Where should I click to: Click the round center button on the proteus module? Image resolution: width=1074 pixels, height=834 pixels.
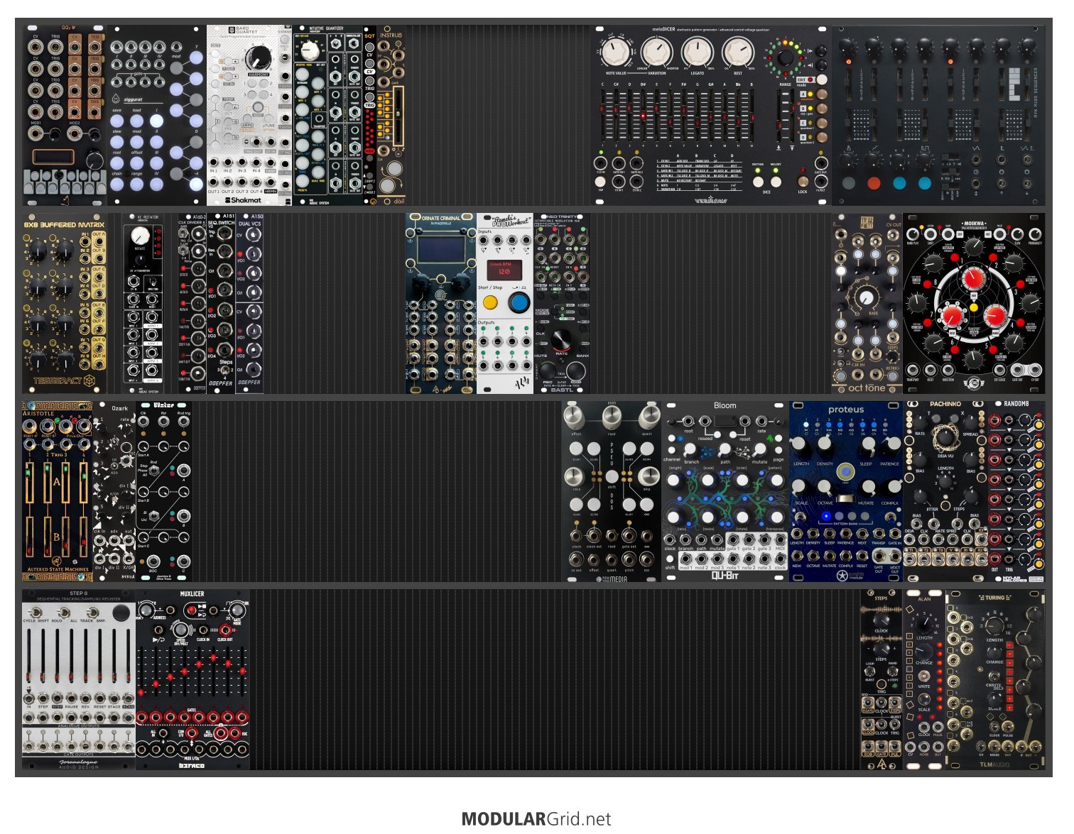[845, 471]
